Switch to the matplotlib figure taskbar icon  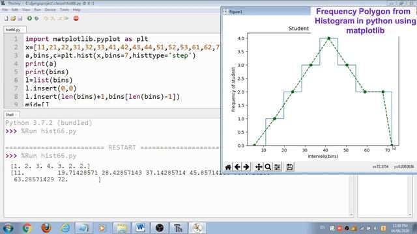click(x=197, y=228)
